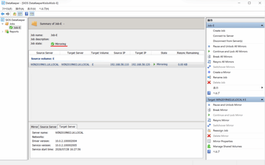Click the Continue and Lock All Mirrors icon
The image size is (265, 165).
point(209,51)
